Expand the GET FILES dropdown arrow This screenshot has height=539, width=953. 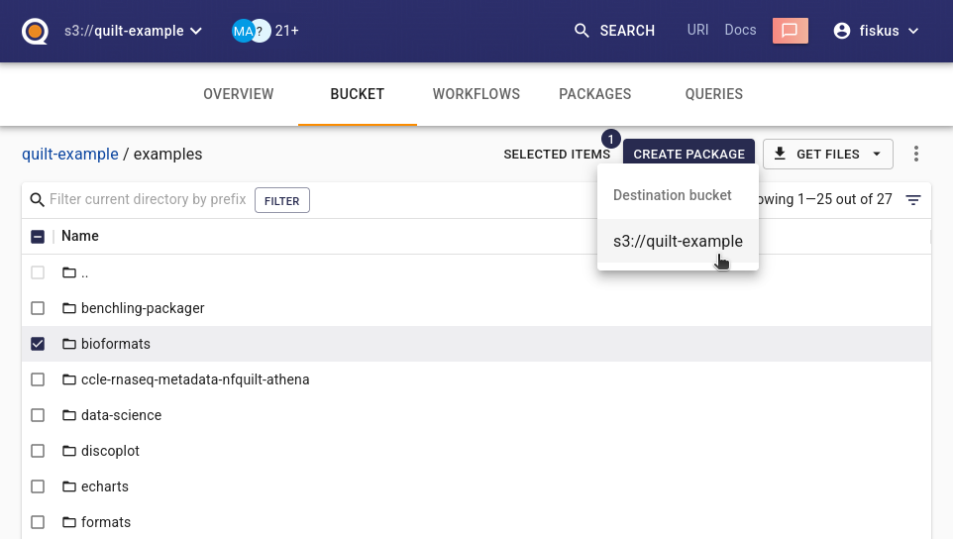click(x=877, y=155)
